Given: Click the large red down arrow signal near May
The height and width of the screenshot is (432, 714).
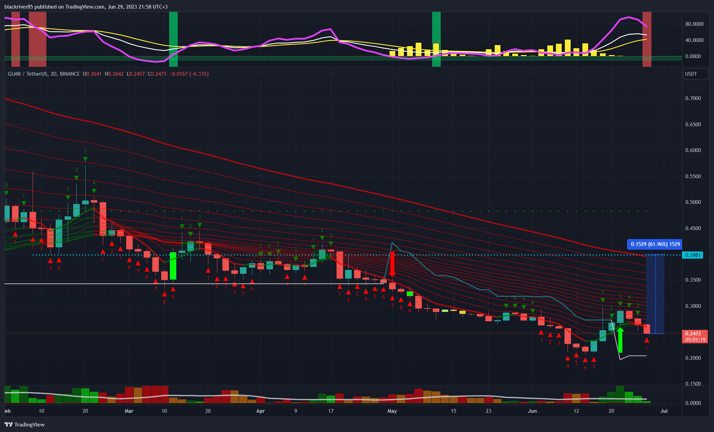Looking at the screenshot, I should 393,264.
